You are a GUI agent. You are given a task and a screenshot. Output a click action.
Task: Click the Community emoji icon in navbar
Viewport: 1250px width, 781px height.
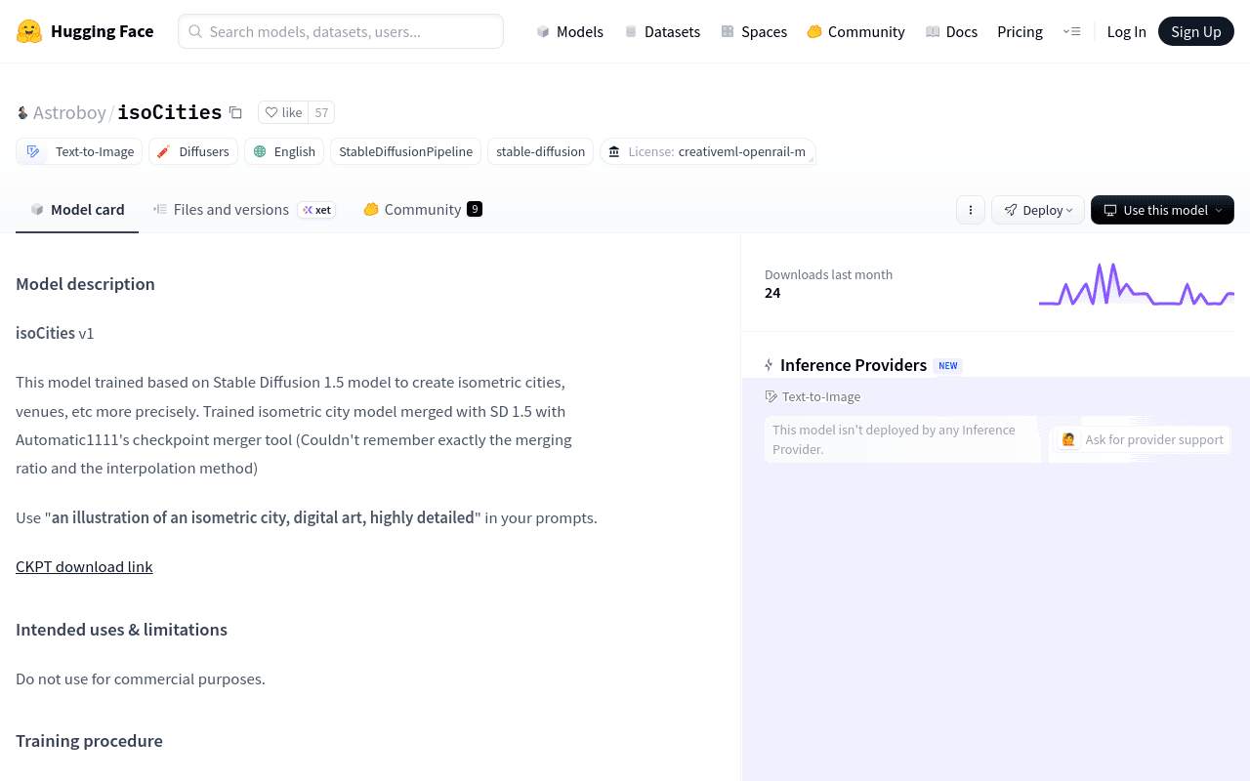point(814,31)
